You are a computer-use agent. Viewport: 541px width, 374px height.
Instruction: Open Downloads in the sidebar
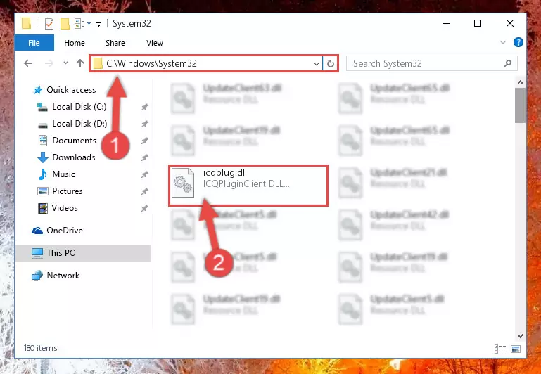coord(66,157)
